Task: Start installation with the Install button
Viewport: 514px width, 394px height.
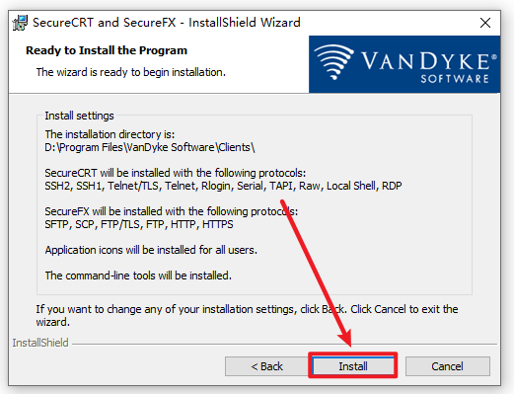Action: 353,366
